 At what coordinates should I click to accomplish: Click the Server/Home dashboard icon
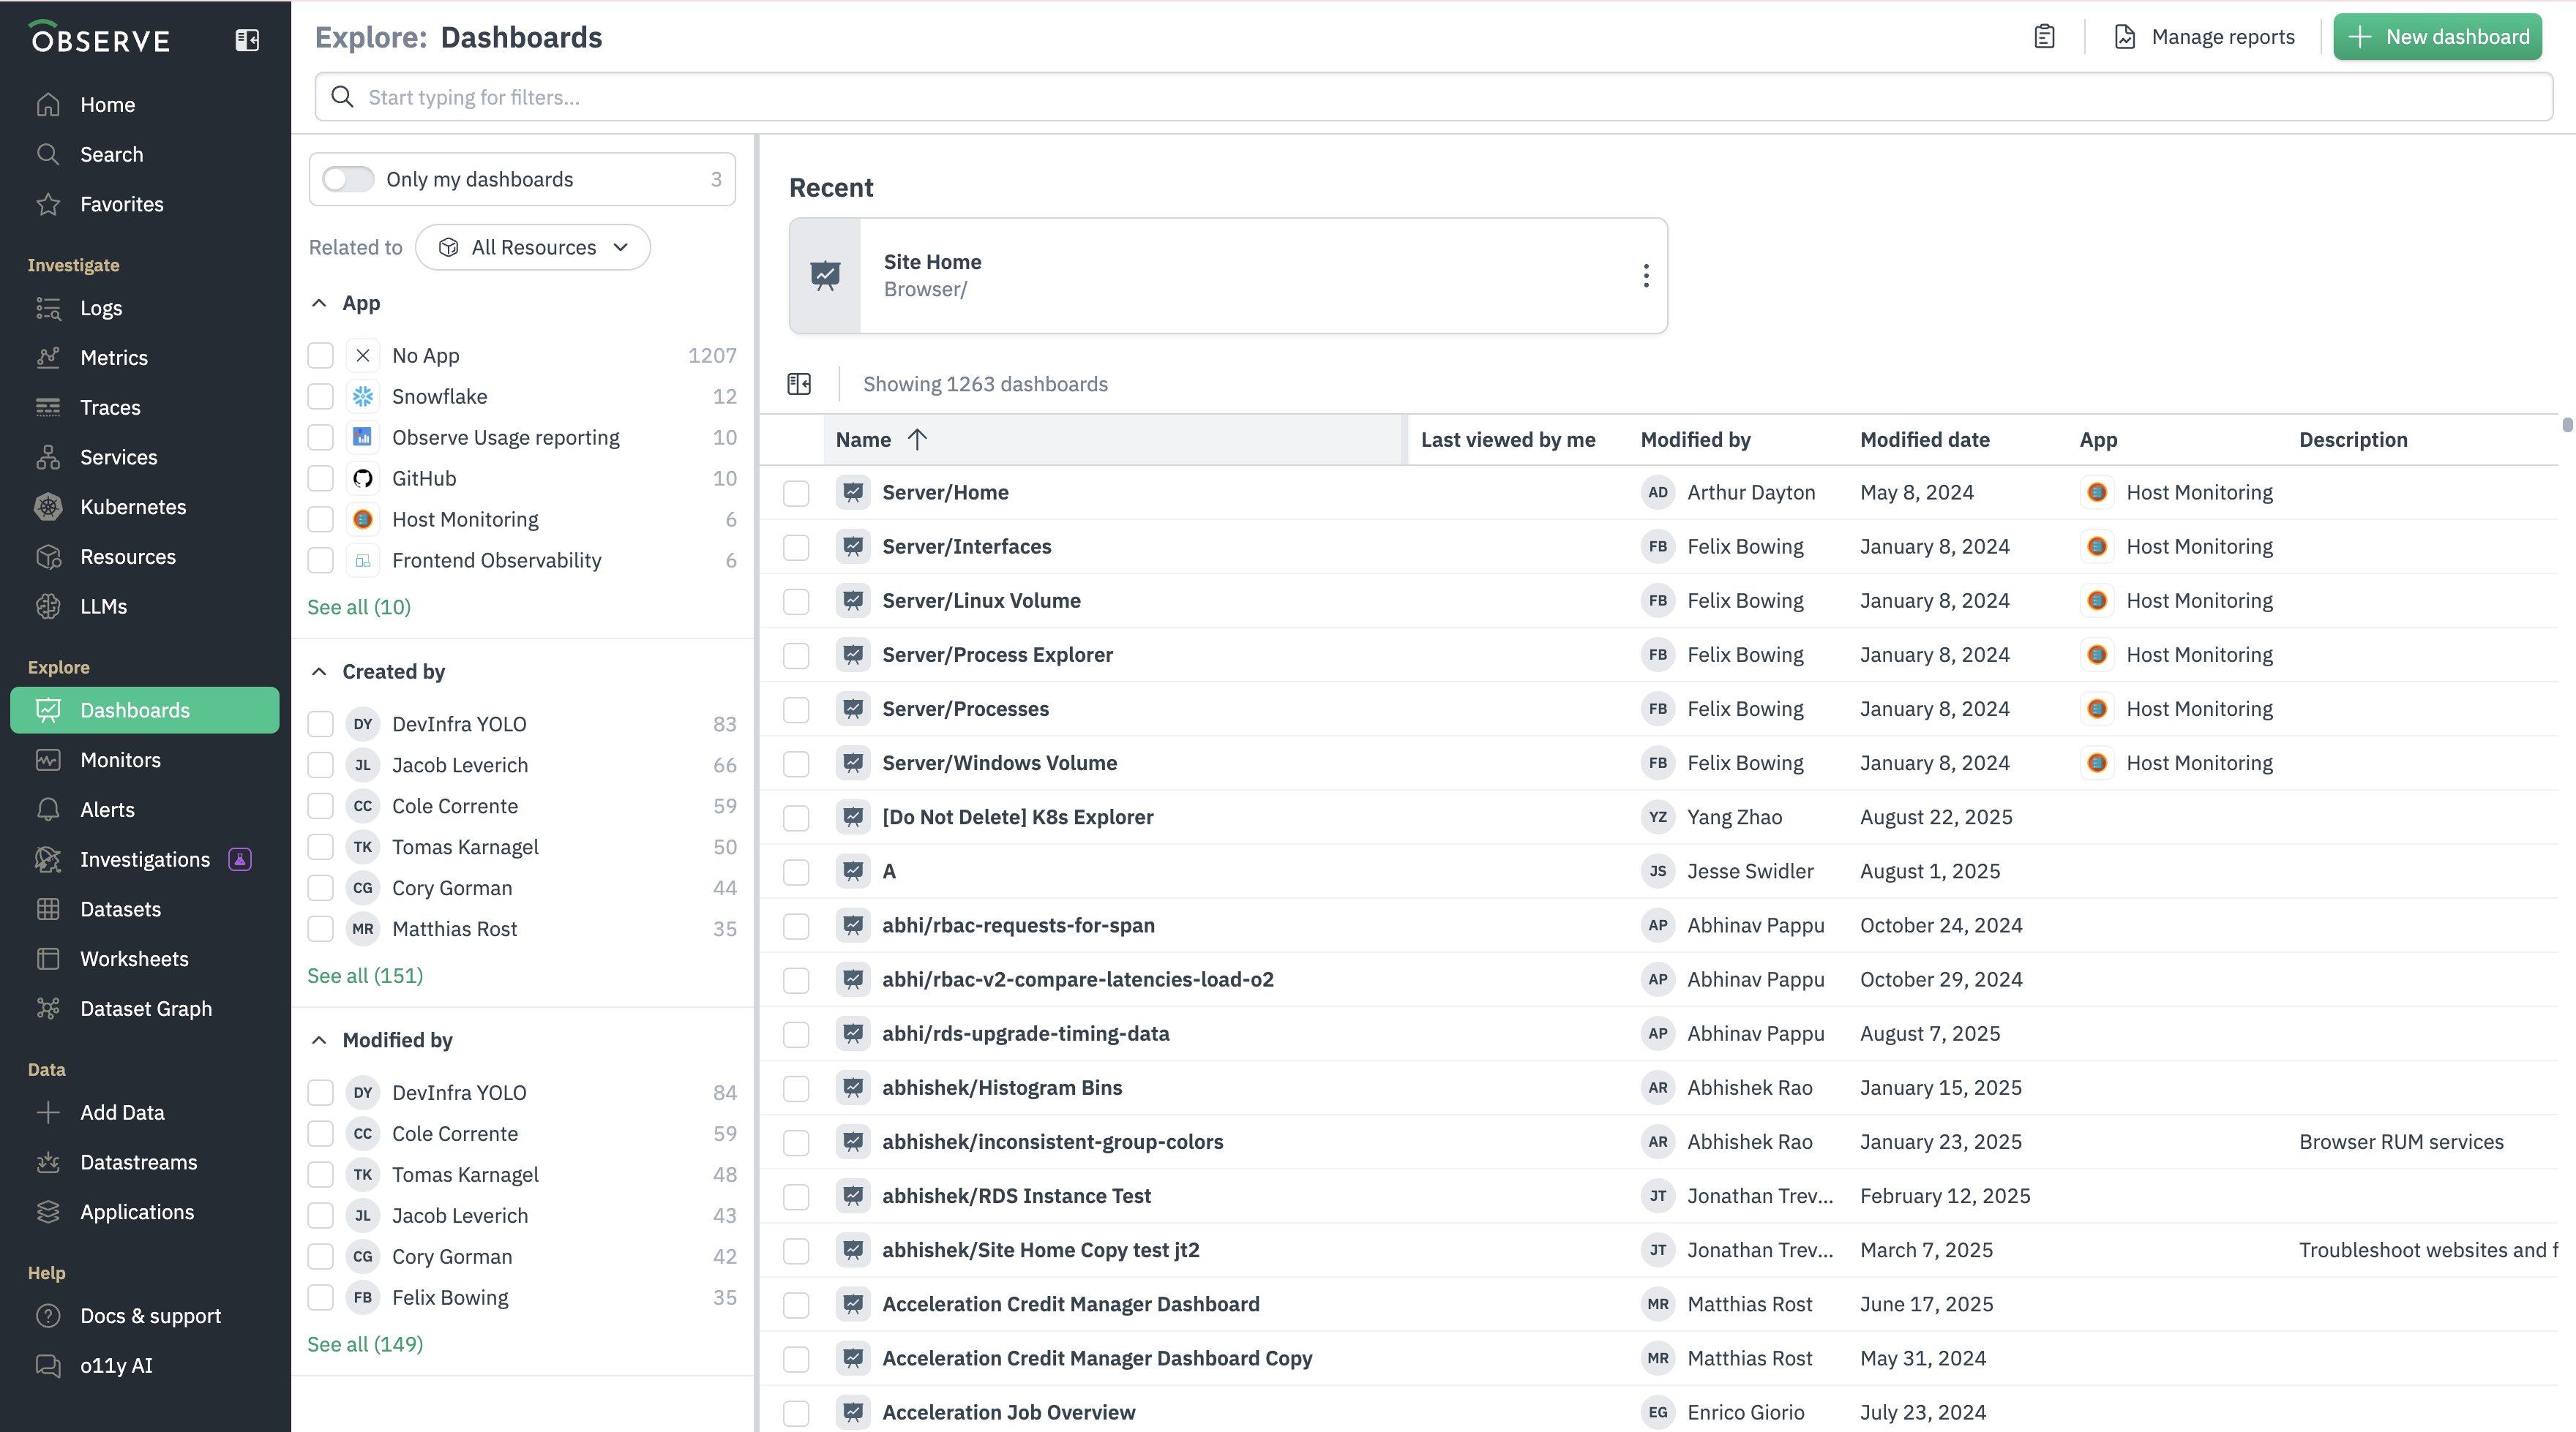pyautogui.click(x=852, y=493)
